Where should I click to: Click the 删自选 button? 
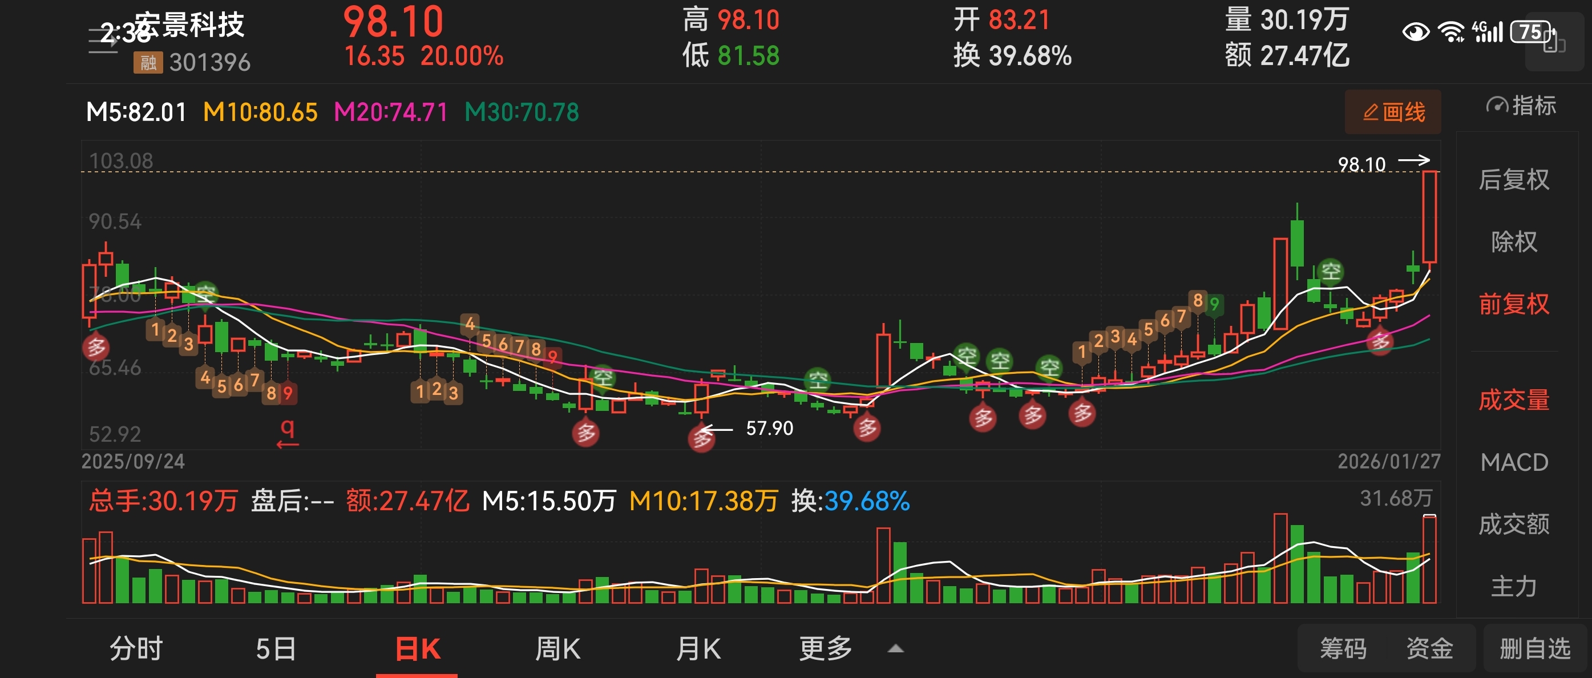coord(1534,649)
